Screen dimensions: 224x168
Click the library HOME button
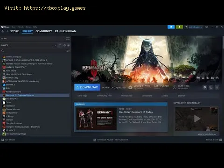click(x=4, y=38)
